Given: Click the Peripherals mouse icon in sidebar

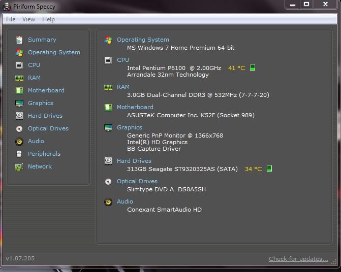Looking at the screenshot, I should (x=19, y=154).
